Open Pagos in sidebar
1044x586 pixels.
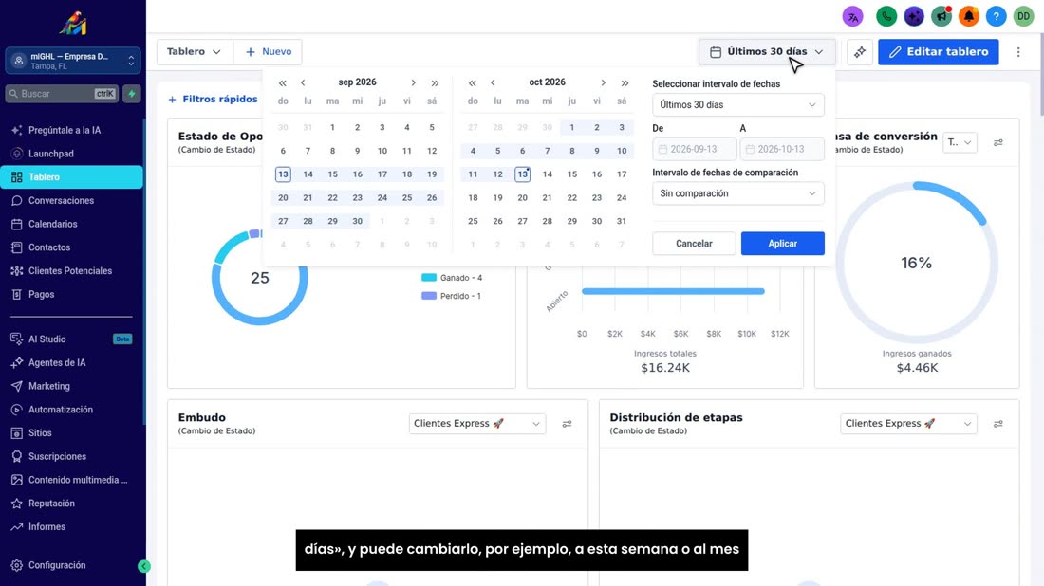click(x=72, y=295)
